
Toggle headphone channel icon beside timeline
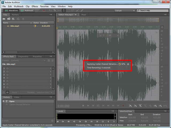tap(162, 27)
